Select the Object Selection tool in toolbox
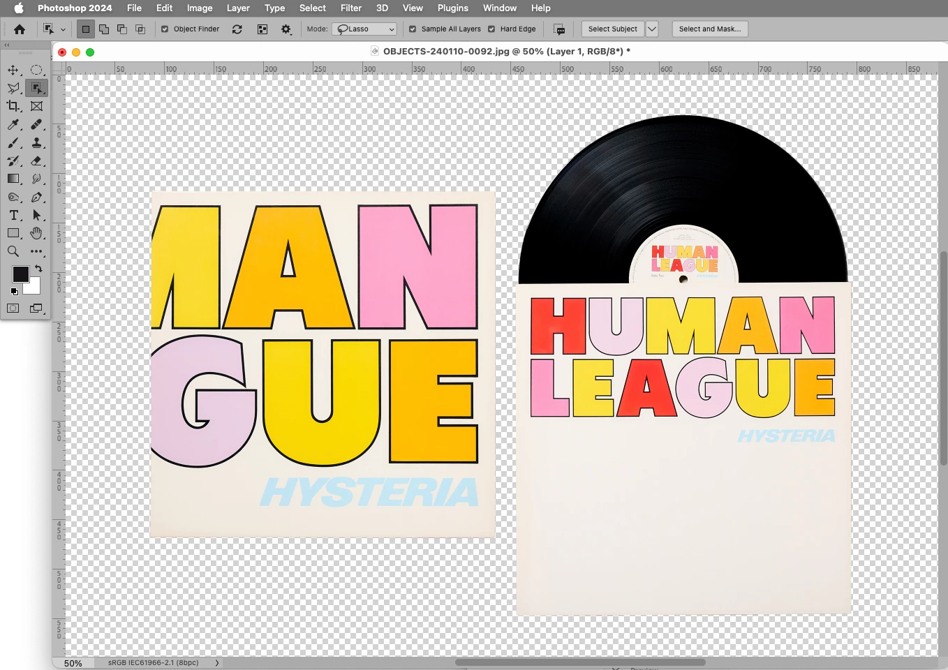Screen dimensions: 948x670 pos(36,88)
